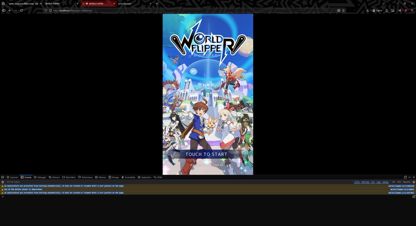Open the world-flipper.js:1:5061390 source link
Screen dimensions: 416x226
click(401, 186)
